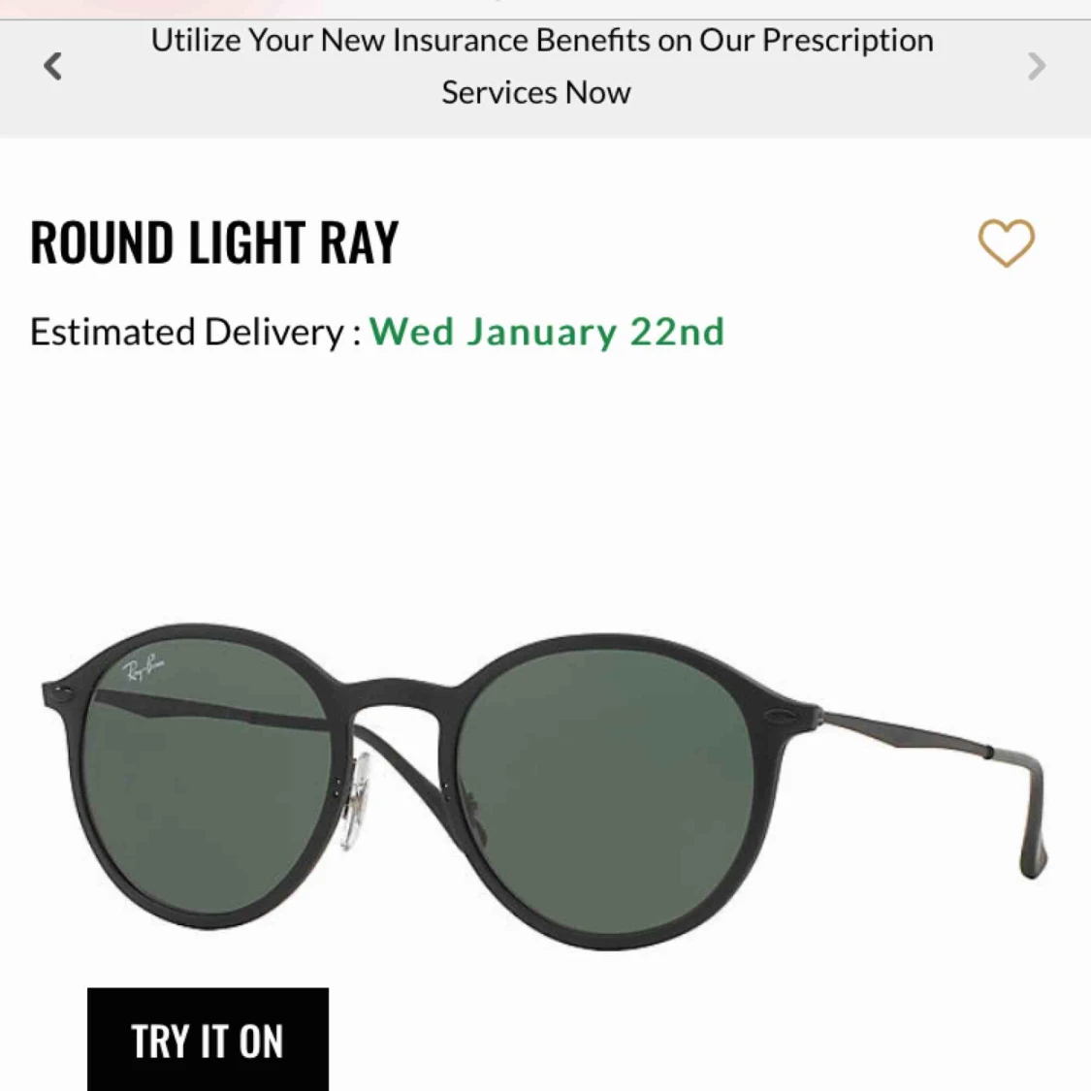Click the ROUND LIGHT RAY product title
The width and height of the screenshot is (1091, 1091).
tap(214, 242)
